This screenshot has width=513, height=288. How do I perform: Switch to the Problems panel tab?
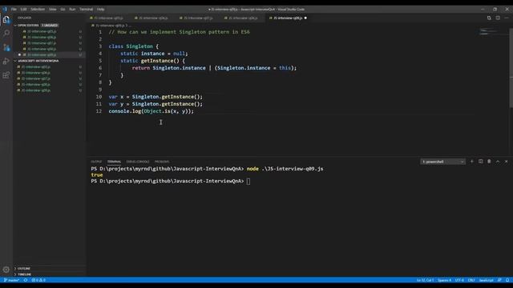[162, 162]
